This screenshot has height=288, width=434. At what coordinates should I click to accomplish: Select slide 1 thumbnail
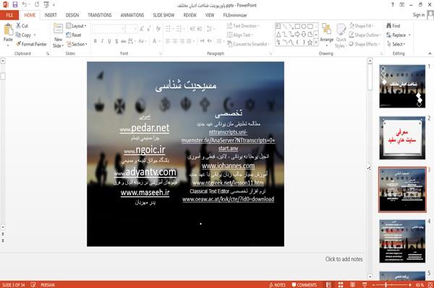click(x=402, y=86)
